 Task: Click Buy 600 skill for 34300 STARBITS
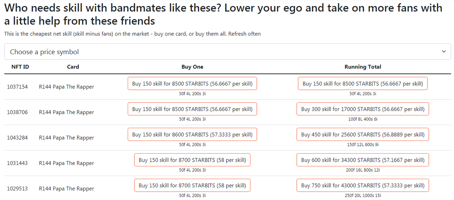363,160
